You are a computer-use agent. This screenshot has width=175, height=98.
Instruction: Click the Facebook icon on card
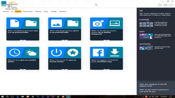pos(98,53)
